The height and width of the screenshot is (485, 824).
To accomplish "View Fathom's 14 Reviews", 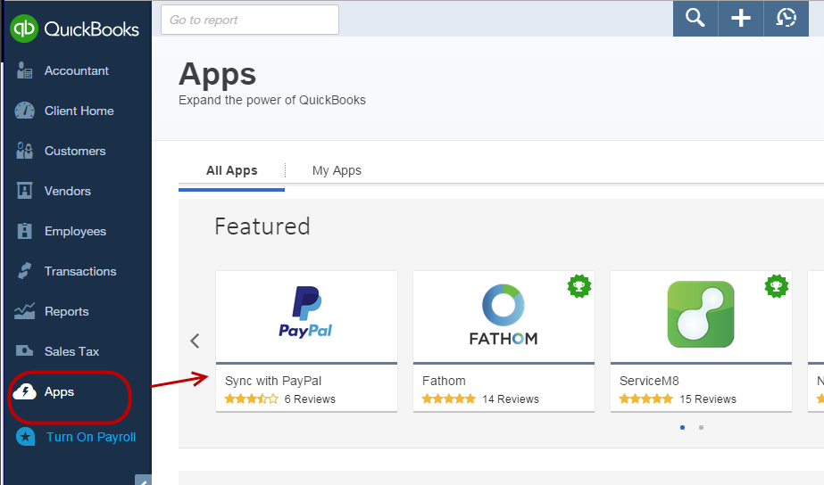I will click(511, 399).
